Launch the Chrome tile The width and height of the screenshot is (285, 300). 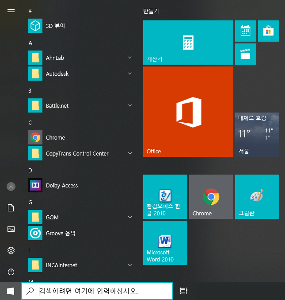coord(211,197)
